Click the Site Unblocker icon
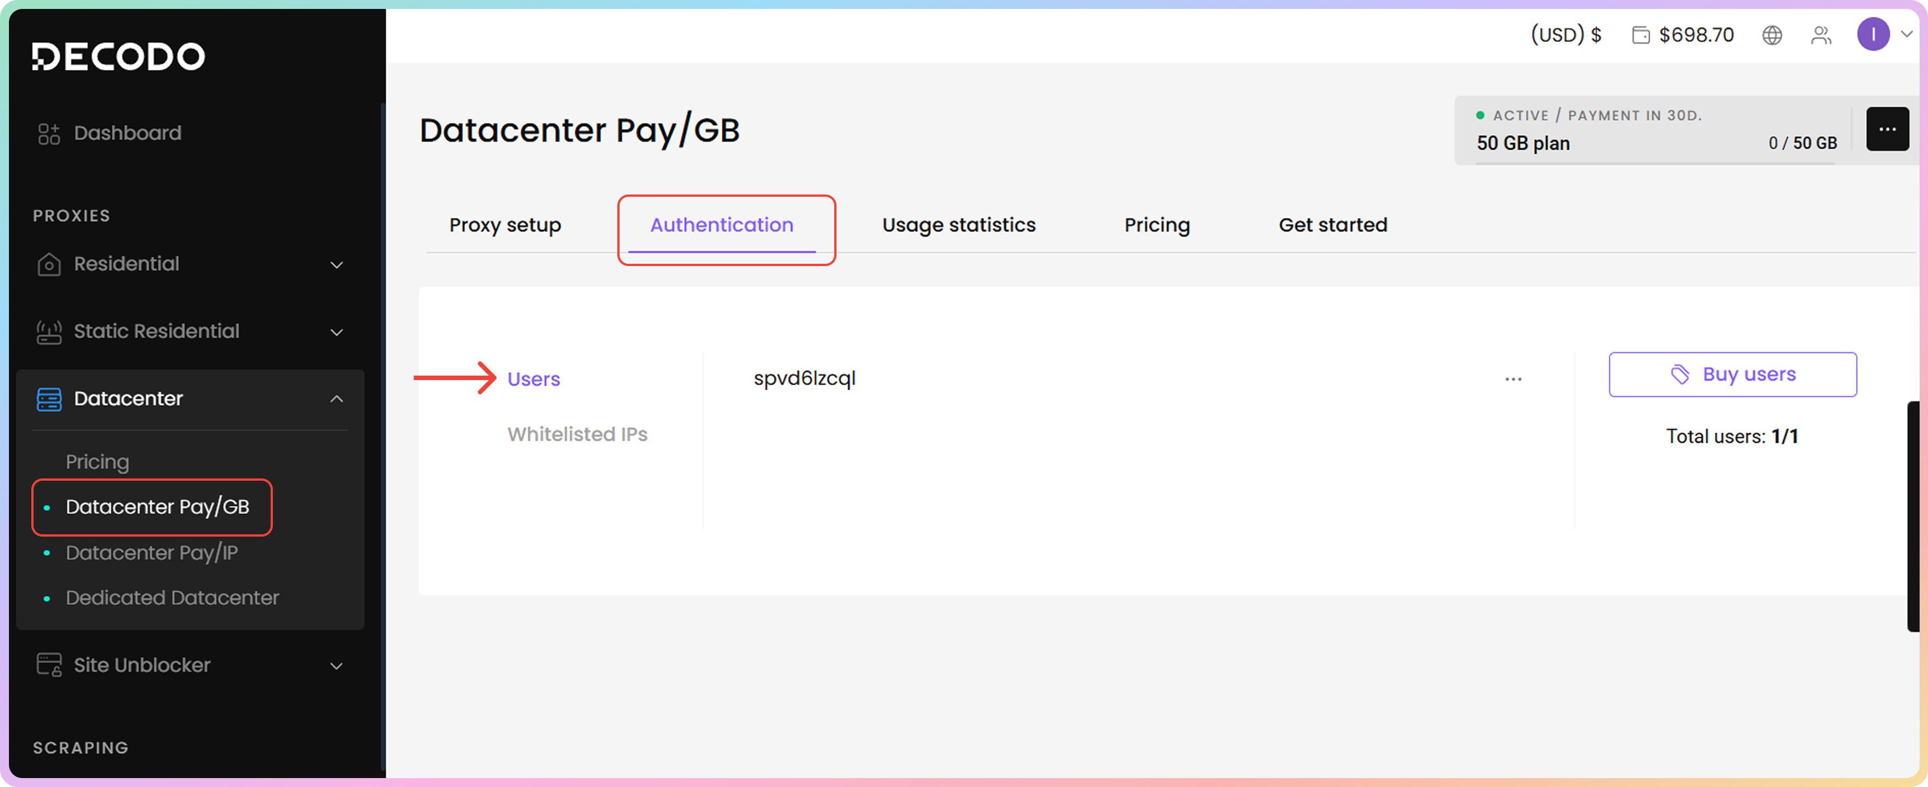Image resolution: width=1928 pixels, height=787 pixels. pos(49,665)
